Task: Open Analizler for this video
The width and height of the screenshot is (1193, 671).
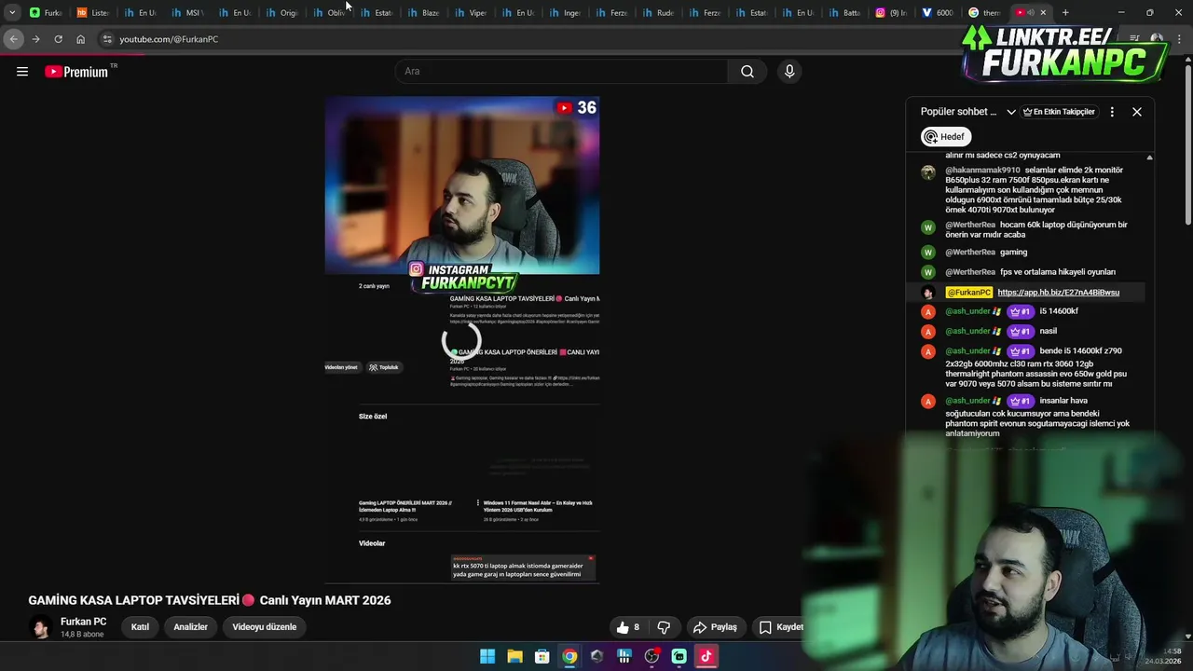Action: (x=190, y=627)
